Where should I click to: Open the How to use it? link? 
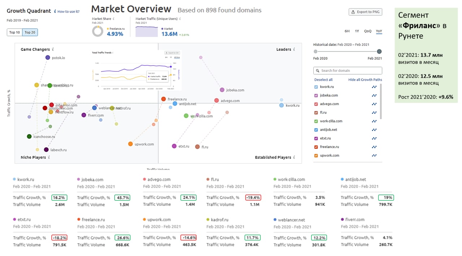click(x=68, y=12)
